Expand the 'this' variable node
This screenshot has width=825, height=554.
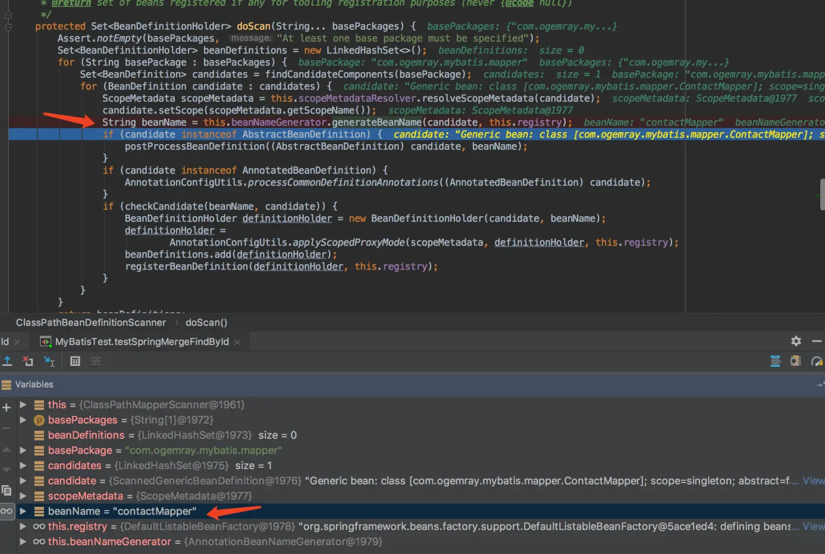[23, 405]
